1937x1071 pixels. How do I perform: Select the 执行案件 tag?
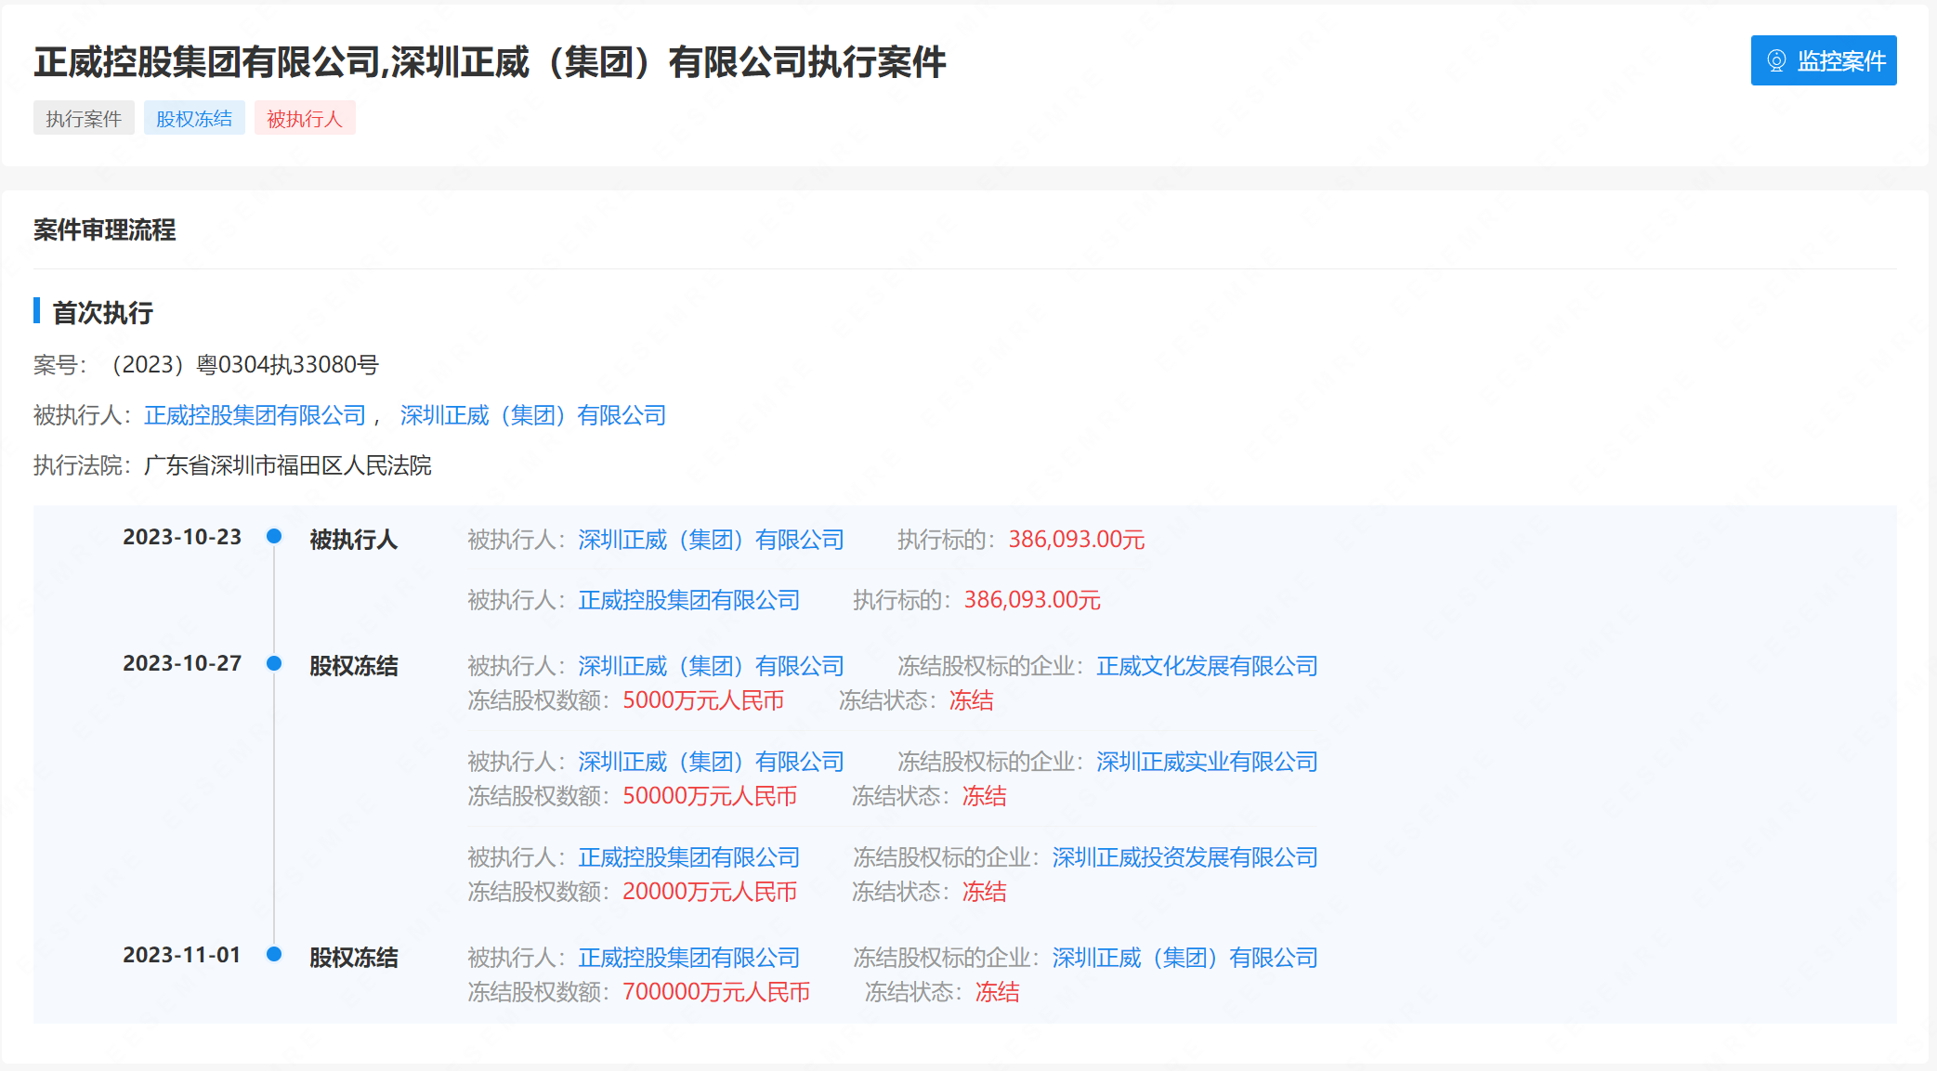pyautogui.click(x=84, y=118)
